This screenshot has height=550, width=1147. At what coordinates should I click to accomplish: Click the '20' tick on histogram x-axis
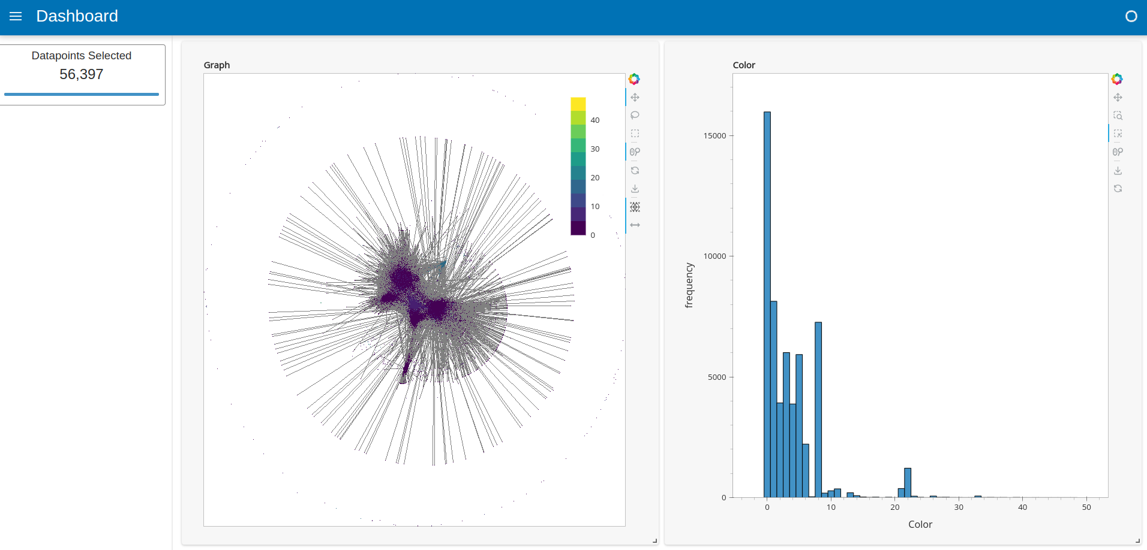tap(895, 507)
